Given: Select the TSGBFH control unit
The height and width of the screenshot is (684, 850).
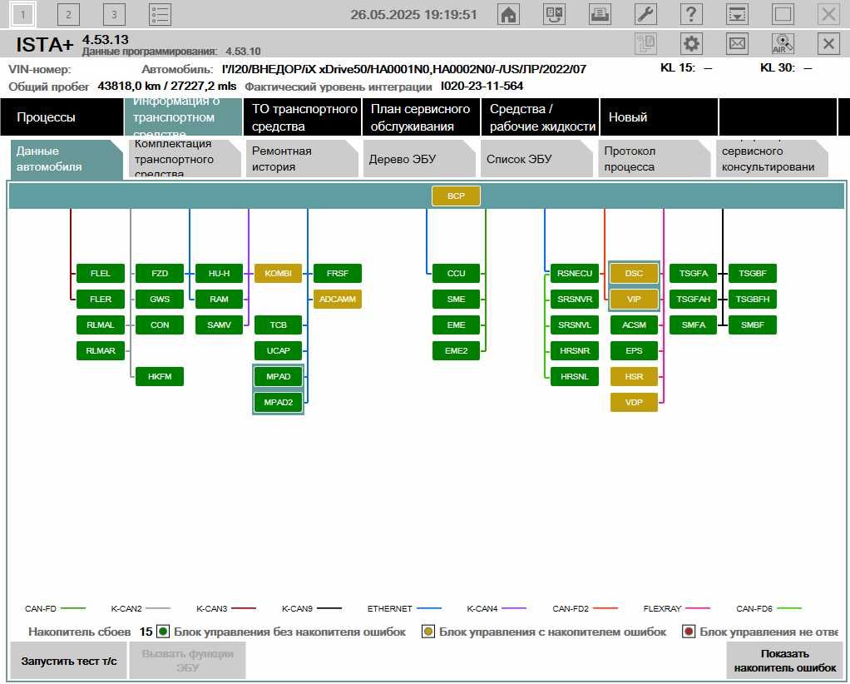Looking at the screenshot, I should pyautogui.click(x=753, y=299).
